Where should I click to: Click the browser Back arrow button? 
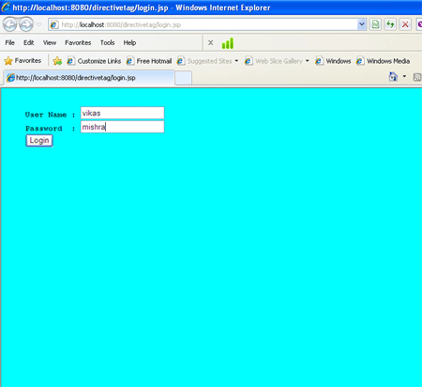[9, 24]
